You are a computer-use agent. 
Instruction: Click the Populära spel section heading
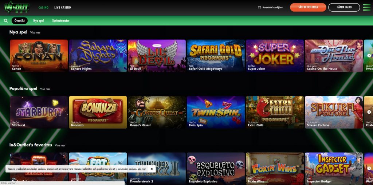click(x=23, y=88)
